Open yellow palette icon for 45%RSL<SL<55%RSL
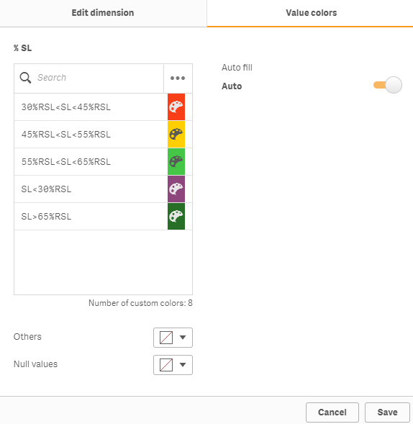 [176, 135]
